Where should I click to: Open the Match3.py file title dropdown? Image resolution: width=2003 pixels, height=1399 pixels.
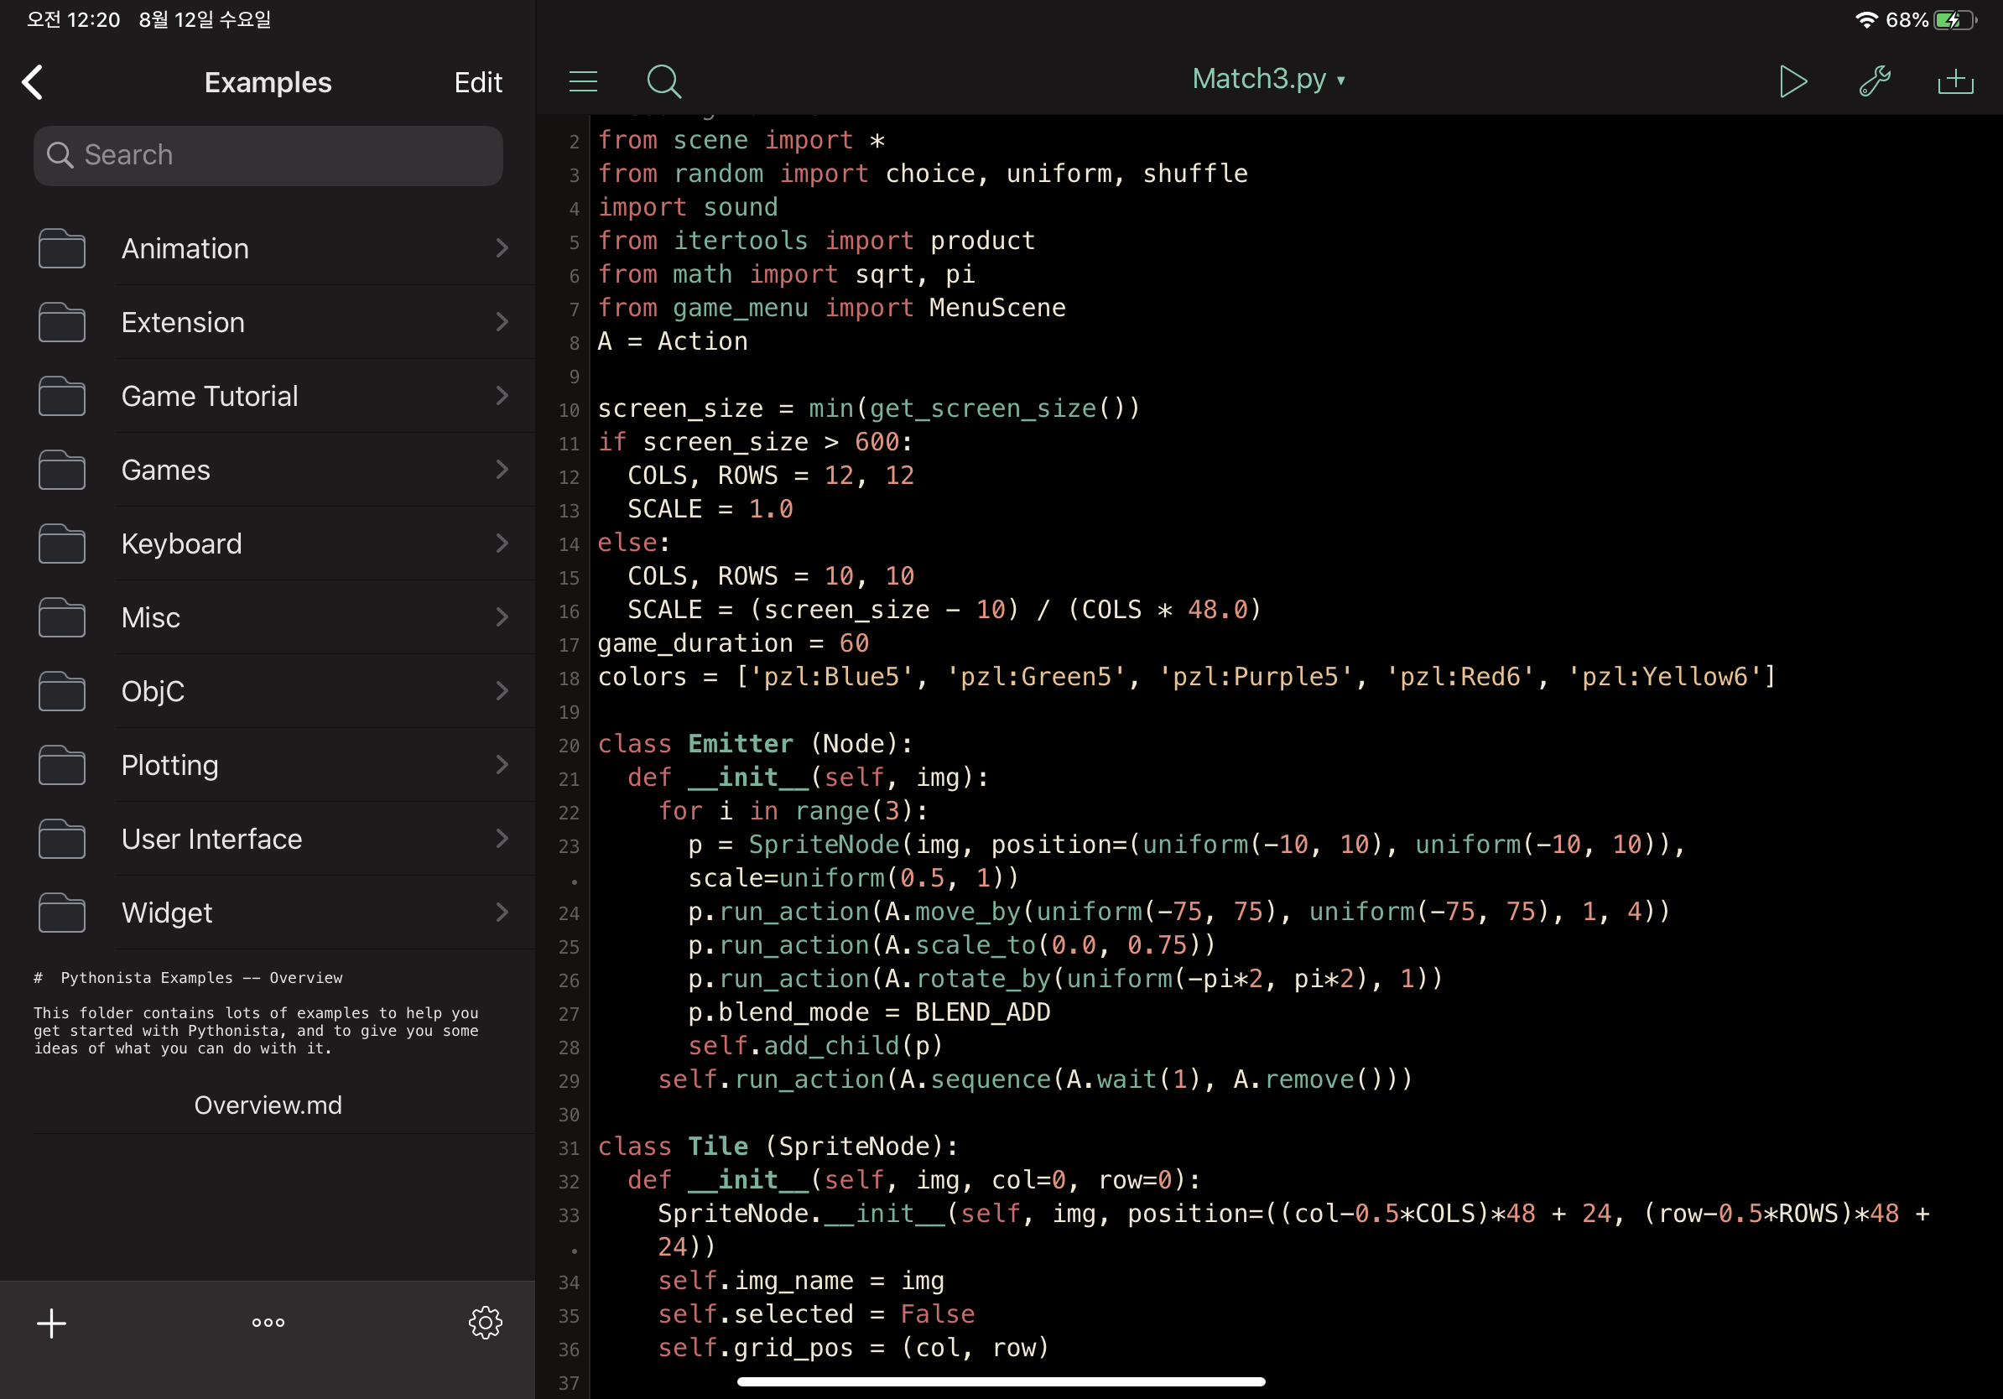(1267, 80)
